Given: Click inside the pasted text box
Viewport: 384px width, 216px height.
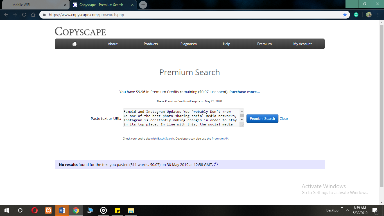Looking at the screenshot, I should (181, 118).
